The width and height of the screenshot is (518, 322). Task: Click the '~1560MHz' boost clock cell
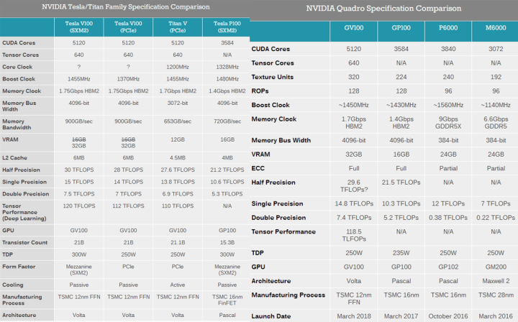click(448, 105)
